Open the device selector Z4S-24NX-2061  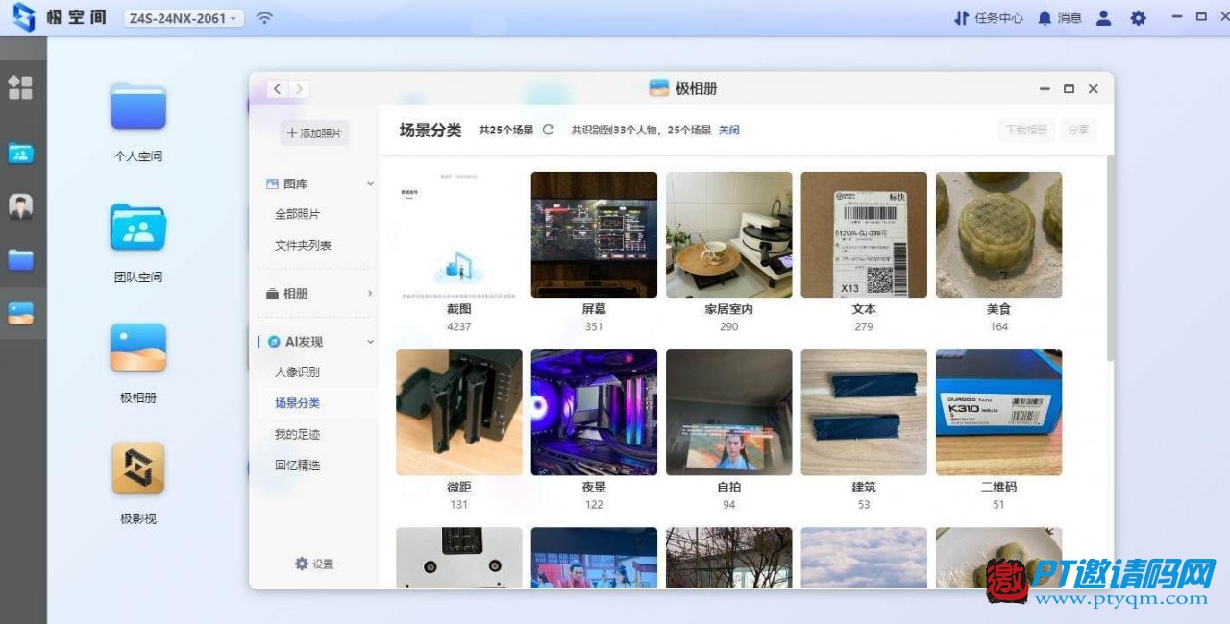point(184,18)
